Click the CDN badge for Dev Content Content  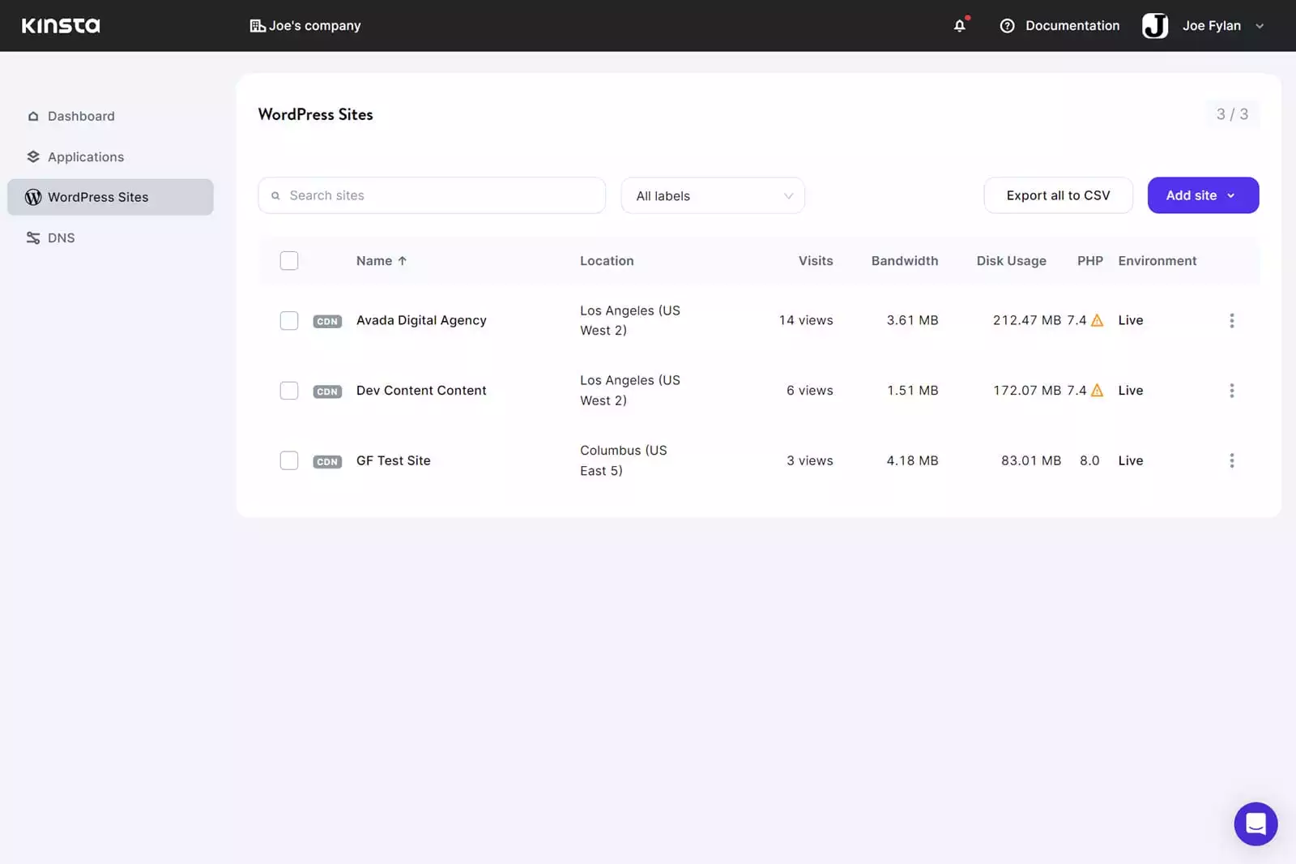[x=327, y=391]
